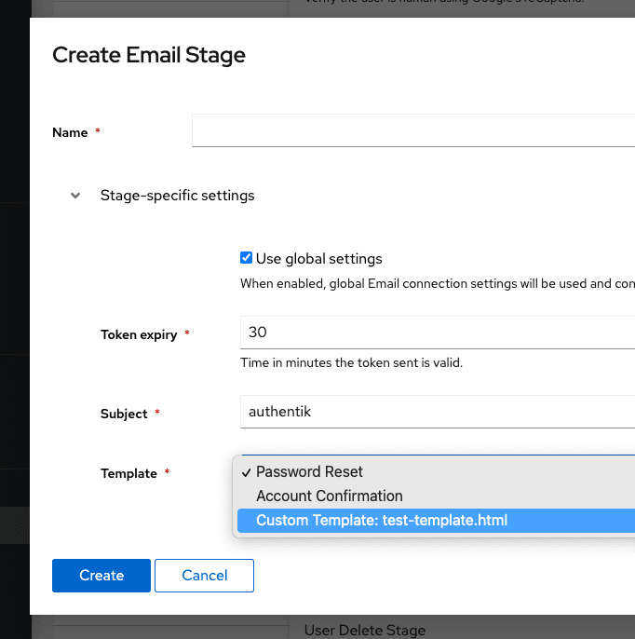The height and width of the screenshot is (639, 635).
Task: Select Password Reset template option
Action: click(309, 471)
